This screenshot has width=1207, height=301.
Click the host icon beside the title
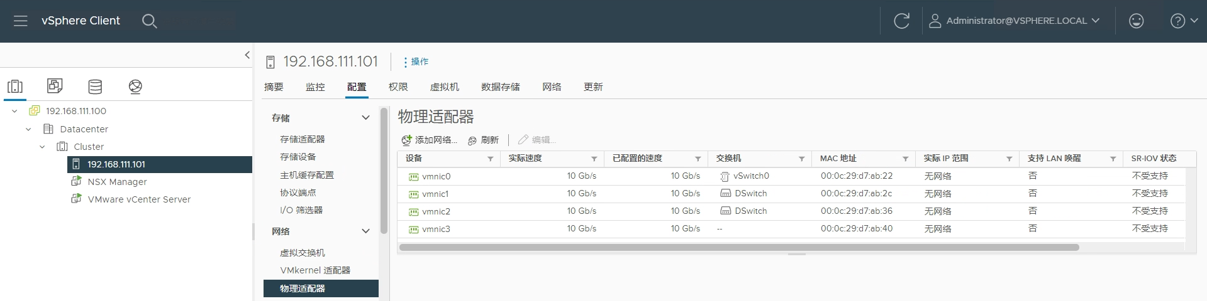(x=270, y=62)
